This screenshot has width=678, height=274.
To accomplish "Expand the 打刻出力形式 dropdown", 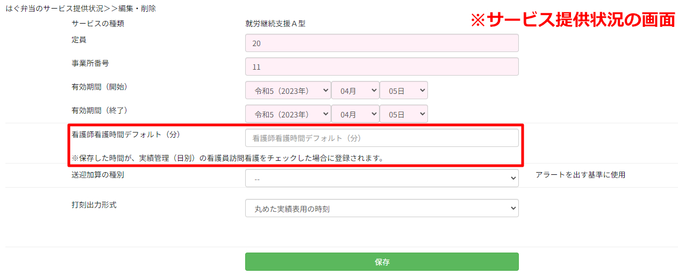I will tap(382, 209).
